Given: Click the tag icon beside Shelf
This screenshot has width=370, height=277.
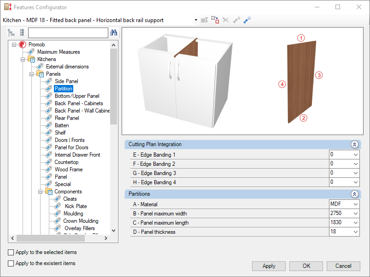Looking at the screenshot, I should (49, 133).
